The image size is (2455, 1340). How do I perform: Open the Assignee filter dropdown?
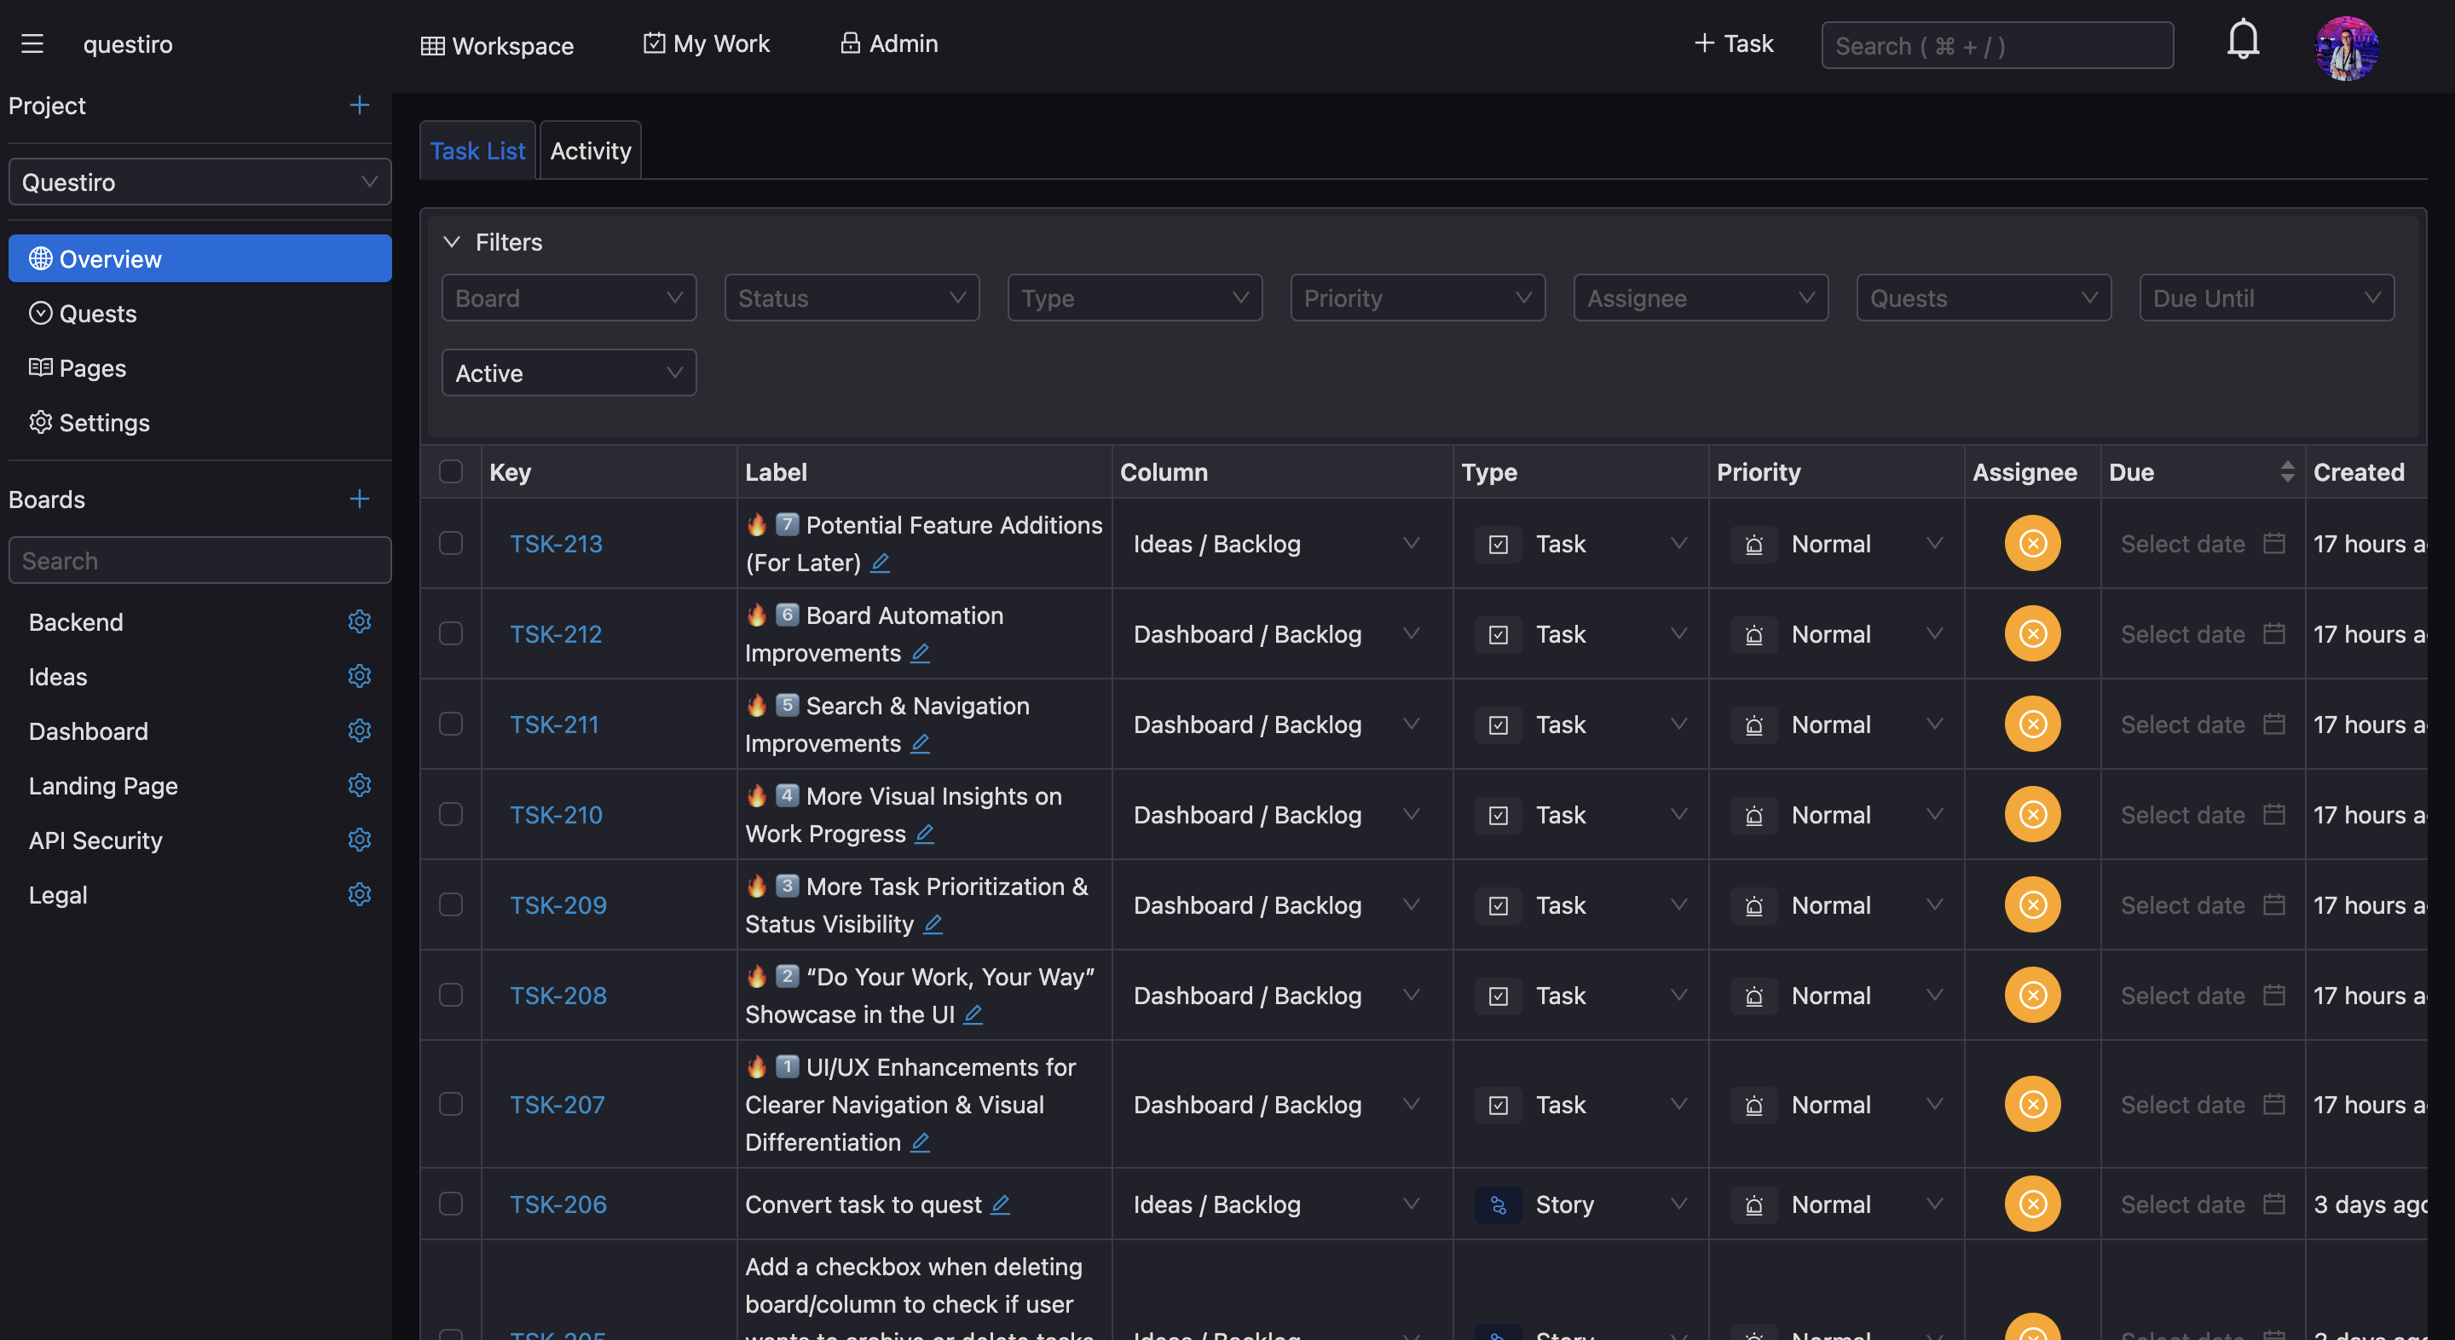(x=1701, y=297)
